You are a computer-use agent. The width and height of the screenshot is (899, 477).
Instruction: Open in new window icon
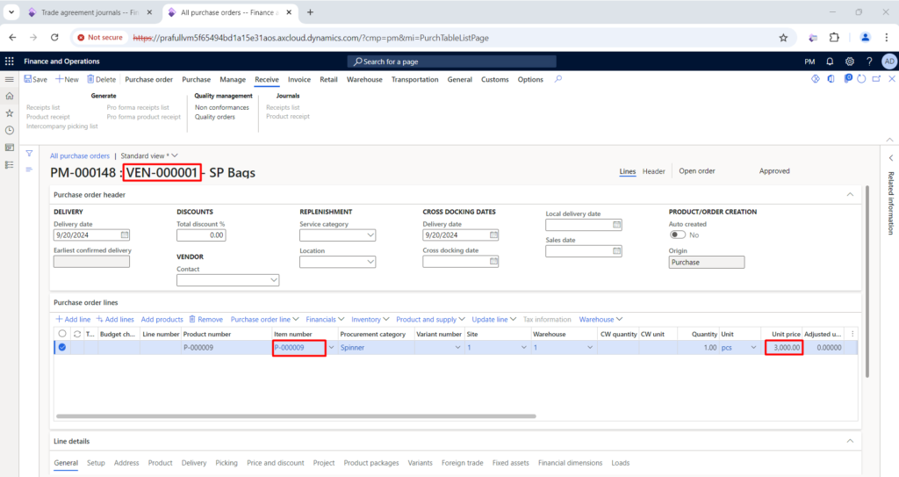(x=877, y=79)
